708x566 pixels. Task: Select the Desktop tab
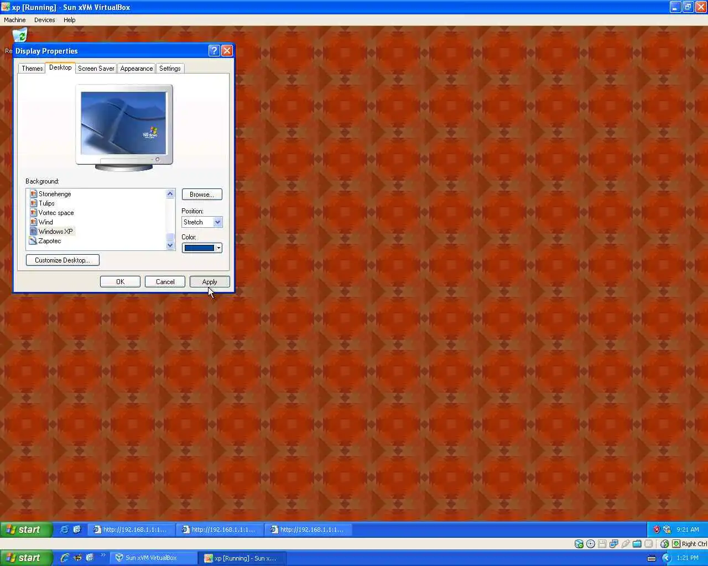(60, 67)
